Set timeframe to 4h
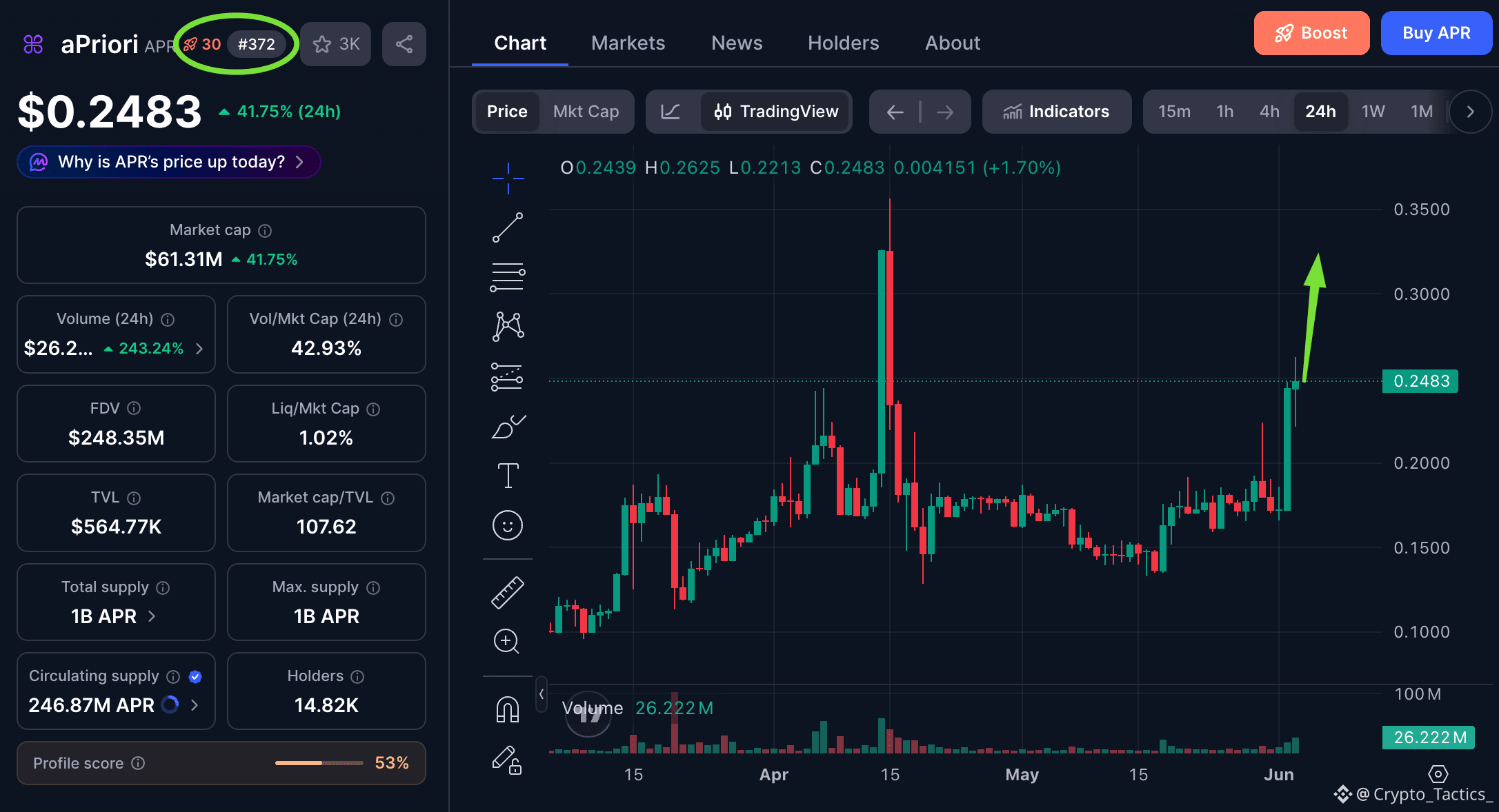Viewport: 1499px width, 812px height. tap(1269, 112)
